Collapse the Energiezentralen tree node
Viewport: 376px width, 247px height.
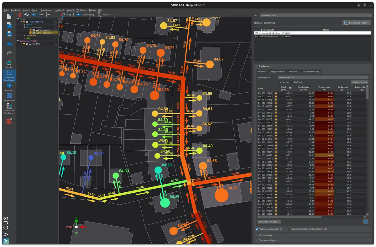(x=24, y=27)
